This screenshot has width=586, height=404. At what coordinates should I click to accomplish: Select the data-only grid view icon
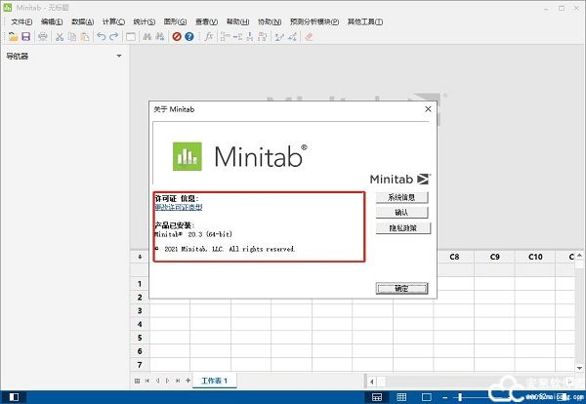point(401,397)
